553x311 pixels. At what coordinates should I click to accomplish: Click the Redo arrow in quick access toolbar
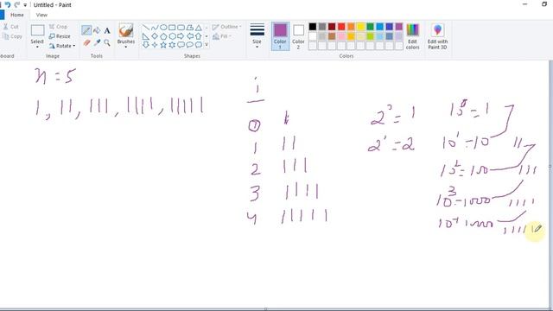pos(16,5)
